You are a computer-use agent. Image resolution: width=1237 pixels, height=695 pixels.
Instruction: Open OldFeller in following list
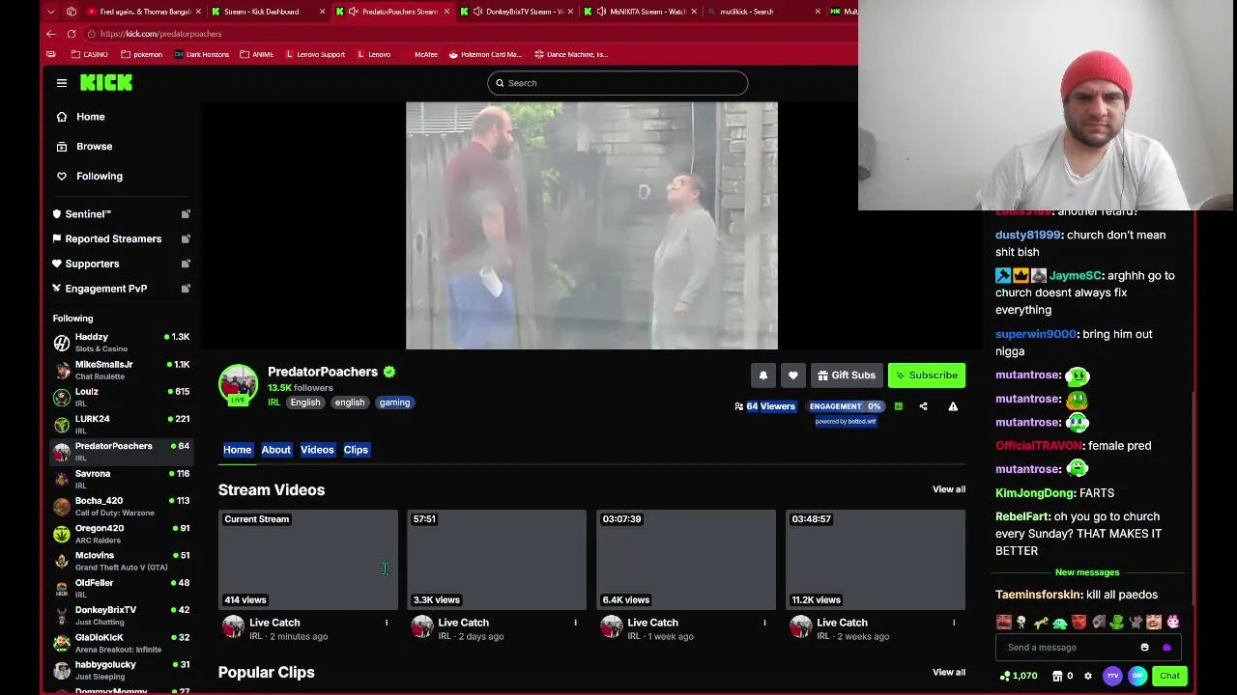tap(121, 588)
